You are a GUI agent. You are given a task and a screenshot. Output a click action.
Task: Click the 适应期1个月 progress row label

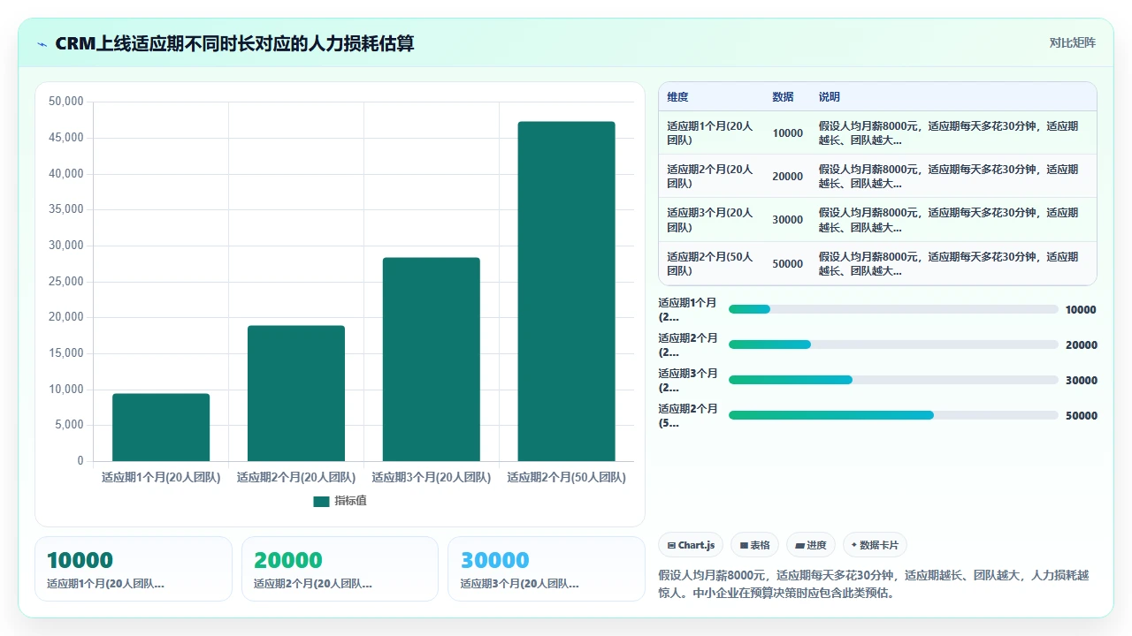pos(688,309)
